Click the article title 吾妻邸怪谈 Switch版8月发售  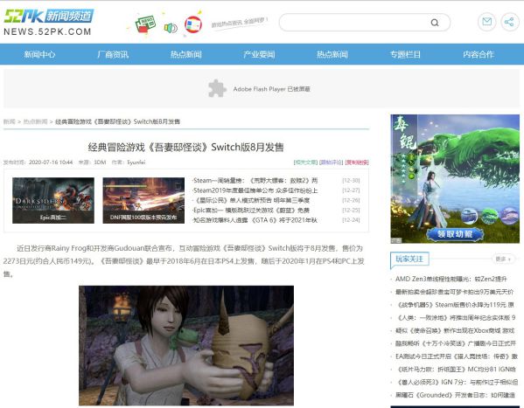click(x=185, y=147)
